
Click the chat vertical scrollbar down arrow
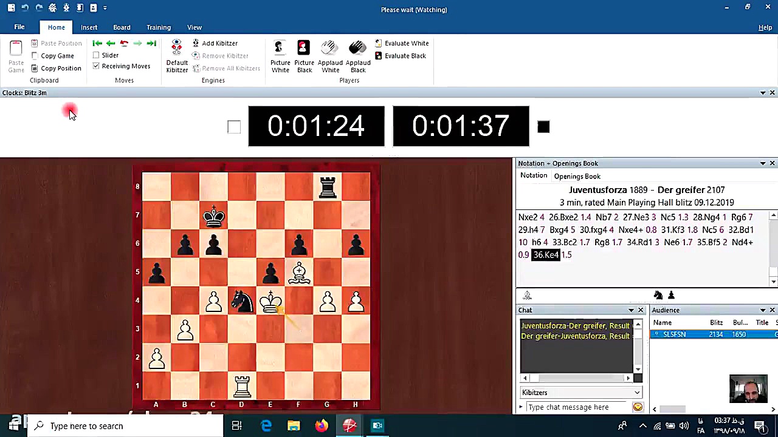[x=638, y=369]
